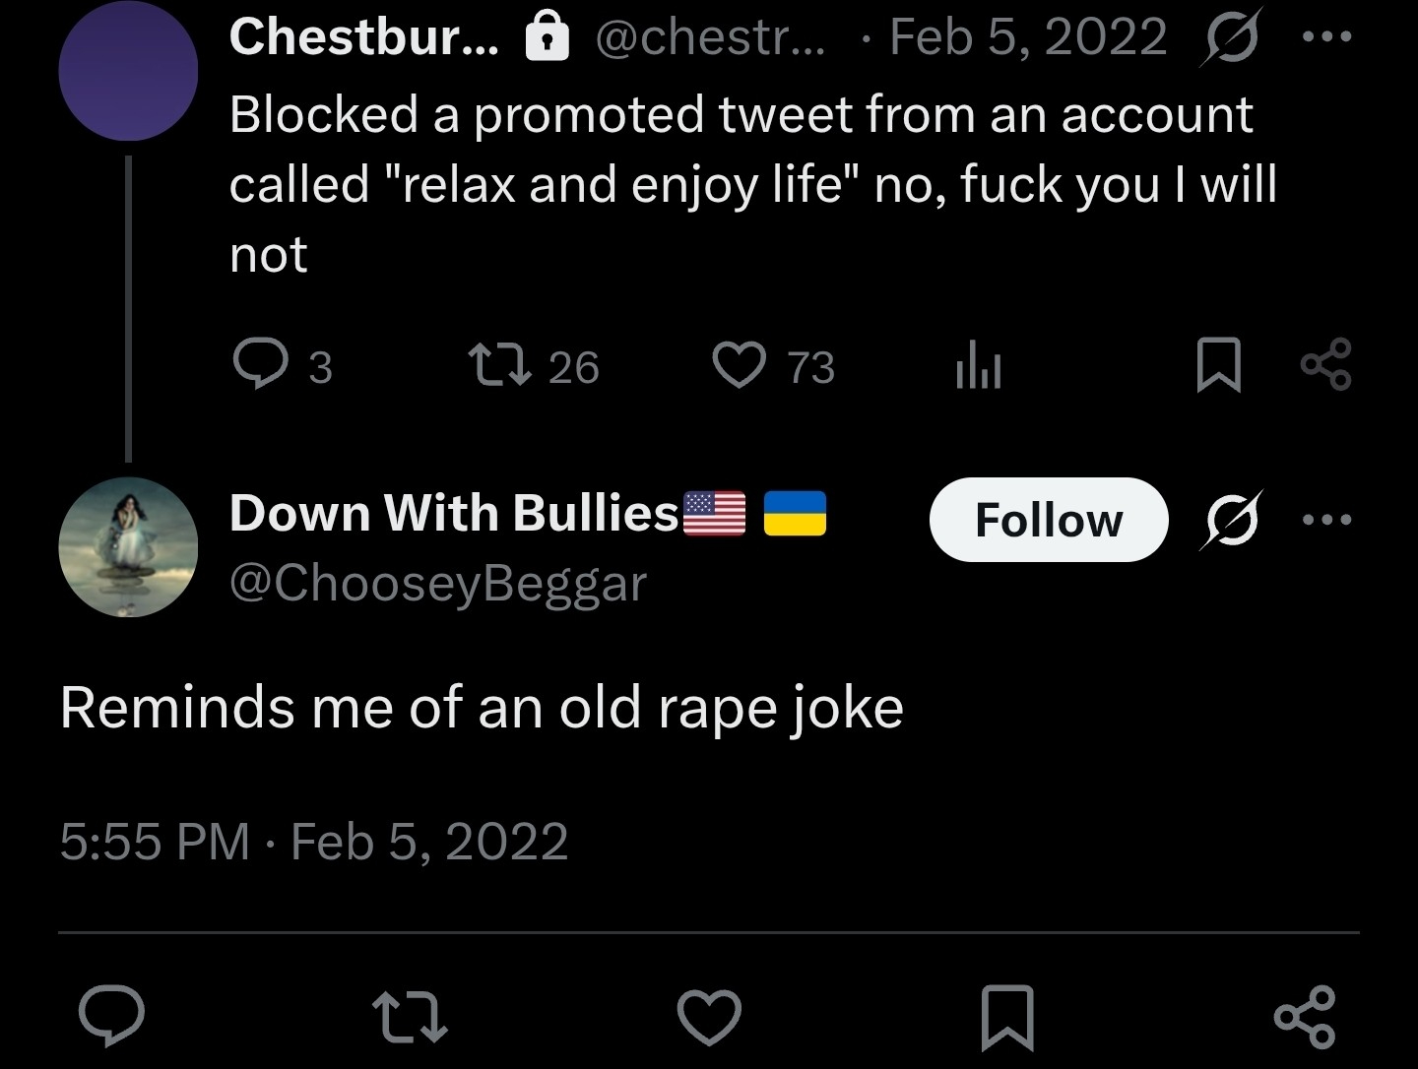The width and height of the screenshot is (1418, 1069).
Task: Open Grok icon on Chestbur tweet
Action: [x=1228, y=39]
